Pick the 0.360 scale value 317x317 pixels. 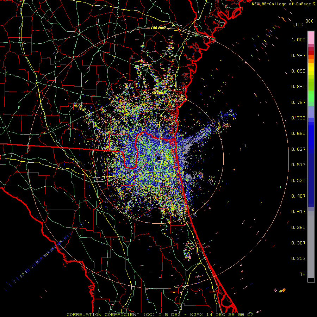tap(298, 228)
